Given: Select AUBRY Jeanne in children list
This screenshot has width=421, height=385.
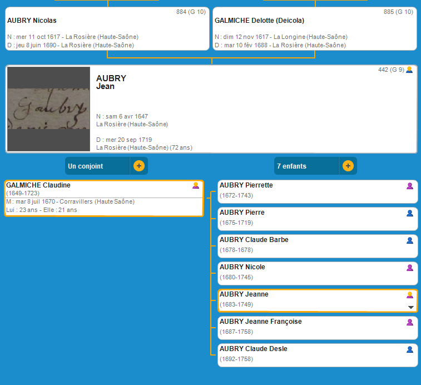Looking at the screenshot, I should point(244,294).
